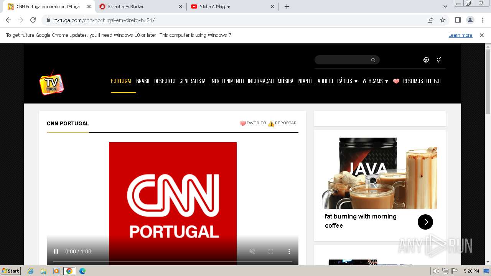Click the heart icon in navigation menu

396,81
